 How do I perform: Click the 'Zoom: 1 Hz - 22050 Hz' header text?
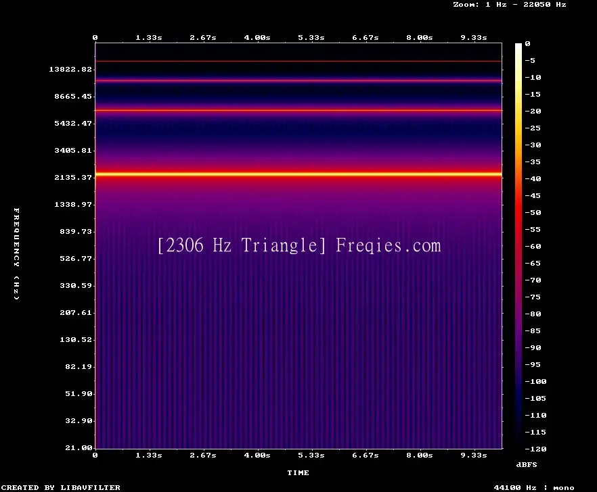510,5
